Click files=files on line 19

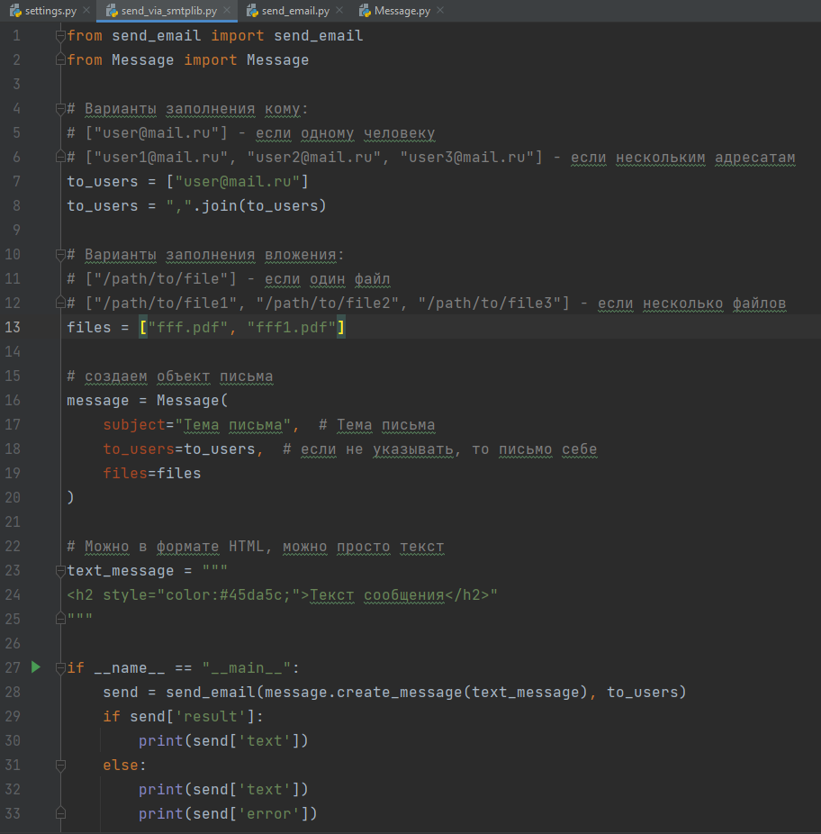pyautogui.click(x=152, y=474)
